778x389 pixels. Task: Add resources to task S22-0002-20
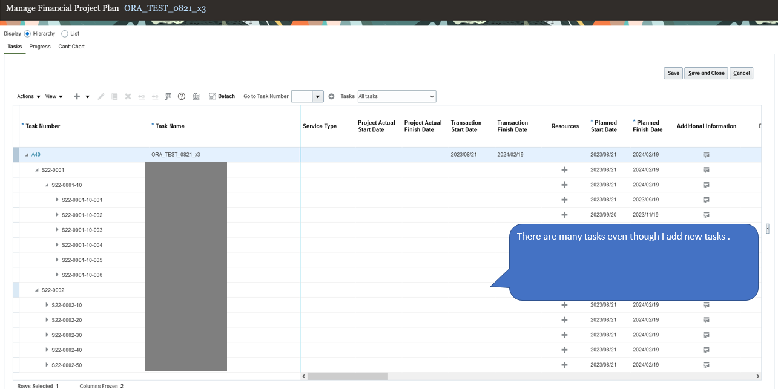pyautogui.click(x=565, y=320)
